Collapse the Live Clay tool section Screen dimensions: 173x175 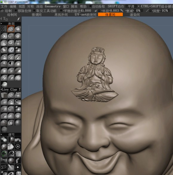(1, 89)
